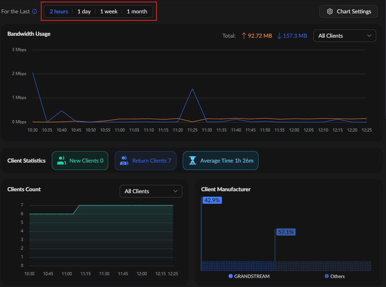
Task: Click the Client Manufacturer heading
Action: tap(226, 189)
